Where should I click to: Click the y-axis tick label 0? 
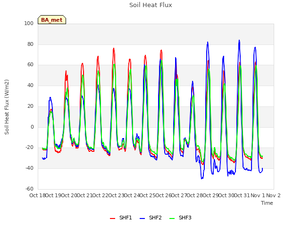[x=32, y=127]
